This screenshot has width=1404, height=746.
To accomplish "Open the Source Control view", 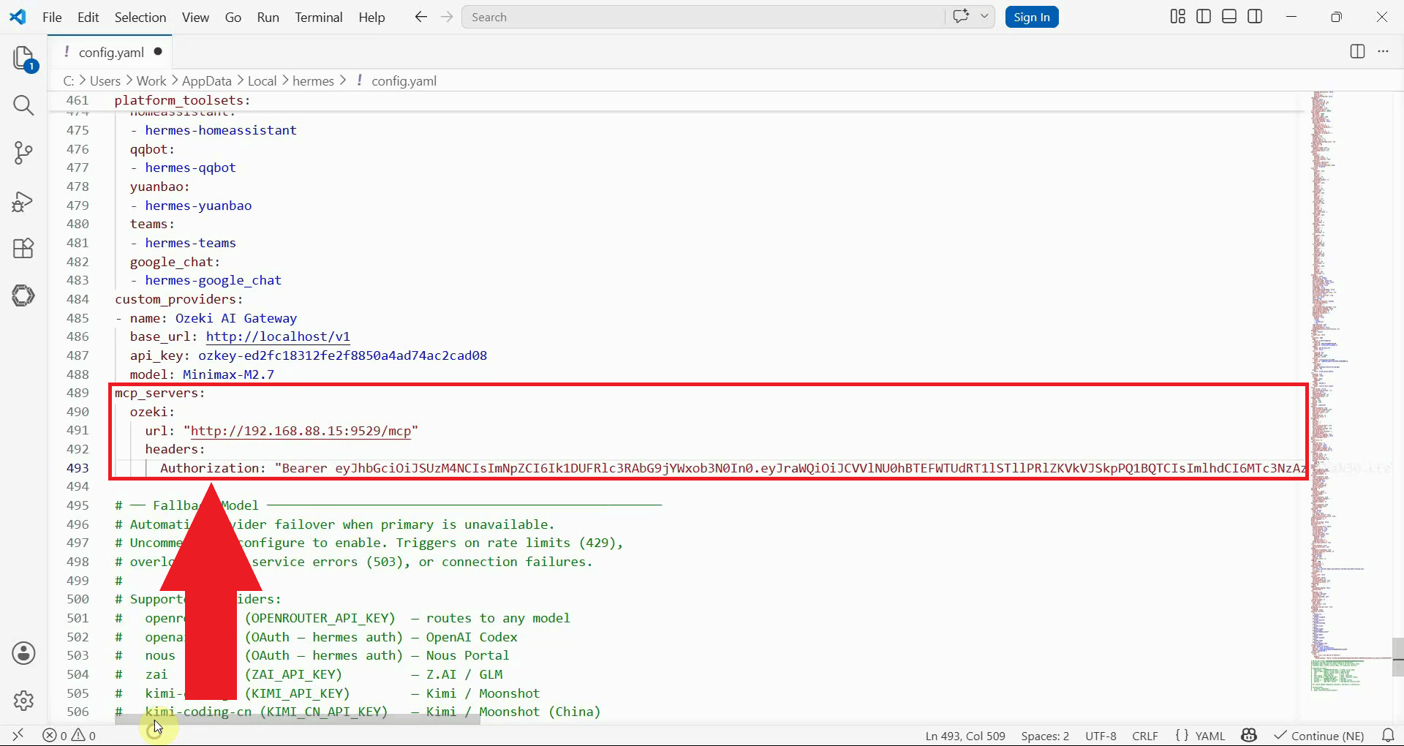I will [23, 153].
